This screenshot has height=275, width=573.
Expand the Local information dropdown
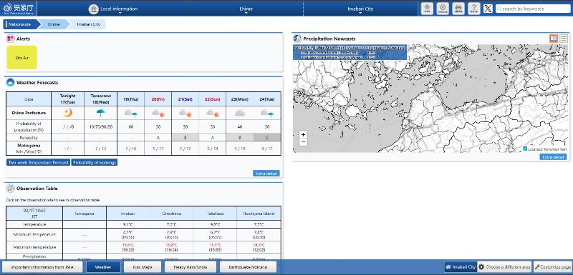(x=113, y=9)
